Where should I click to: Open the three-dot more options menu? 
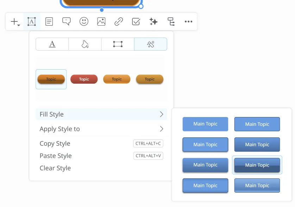[x=188, y=22]
